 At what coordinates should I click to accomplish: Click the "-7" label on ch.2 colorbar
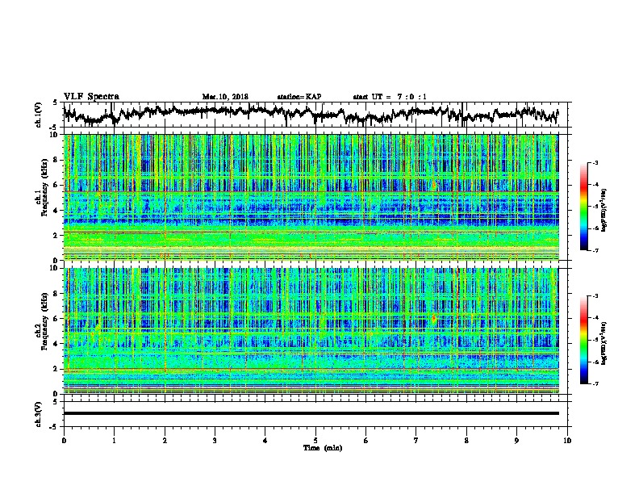[x=595, y=384]
